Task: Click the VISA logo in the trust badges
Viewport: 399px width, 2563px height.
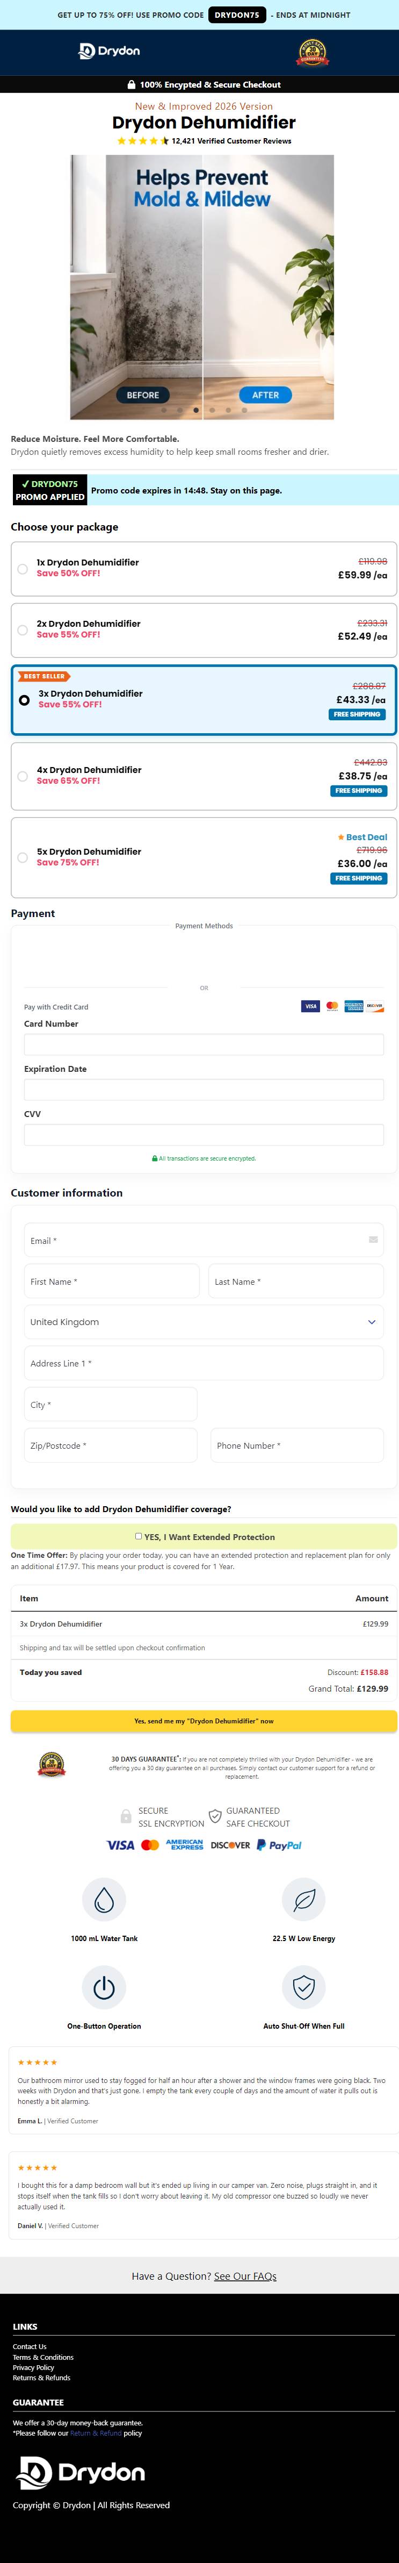Action: [120, 1845]
